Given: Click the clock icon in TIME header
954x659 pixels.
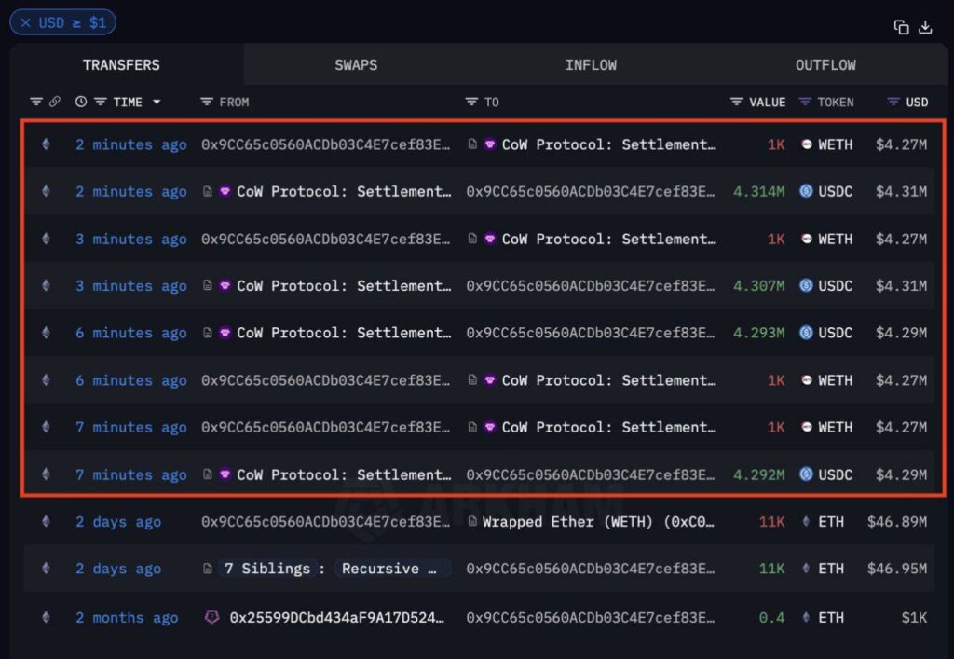Looking at the screenshot, I should tap(80, 102).
